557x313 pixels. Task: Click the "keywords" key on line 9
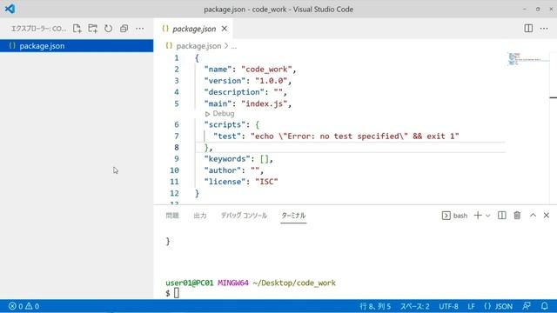(x=227, y=159)
